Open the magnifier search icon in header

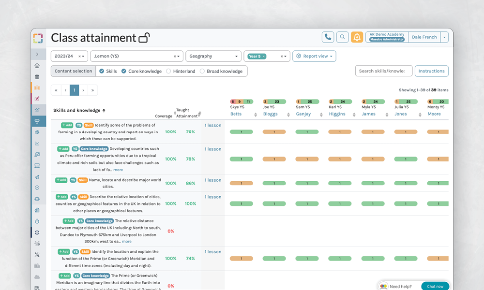[x=343, y=37]
